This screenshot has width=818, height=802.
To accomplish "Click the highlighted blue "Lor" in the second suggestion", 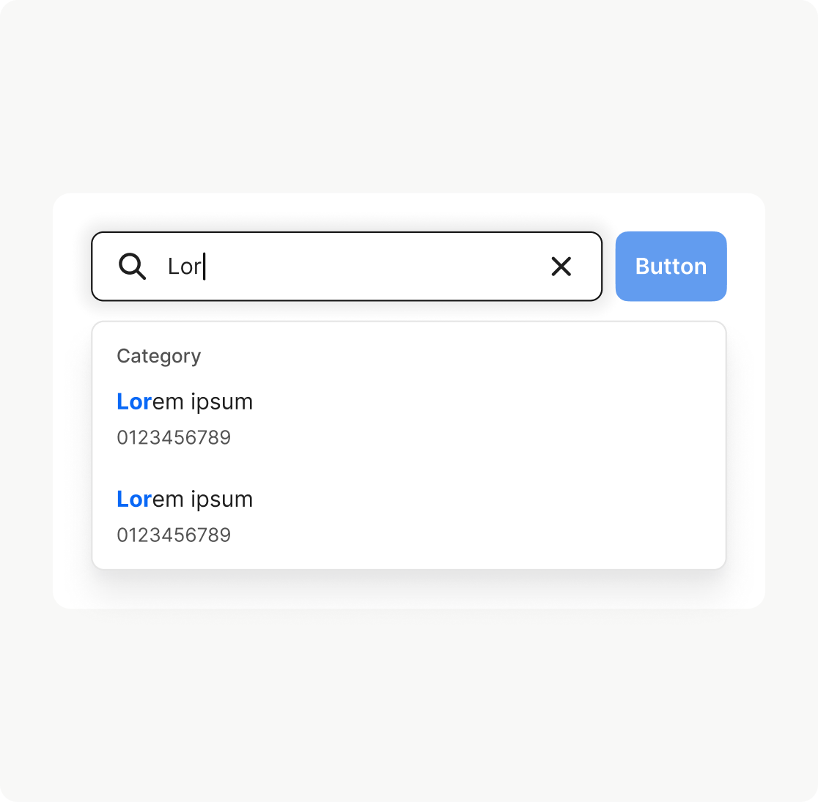I will tap(134, 500).
